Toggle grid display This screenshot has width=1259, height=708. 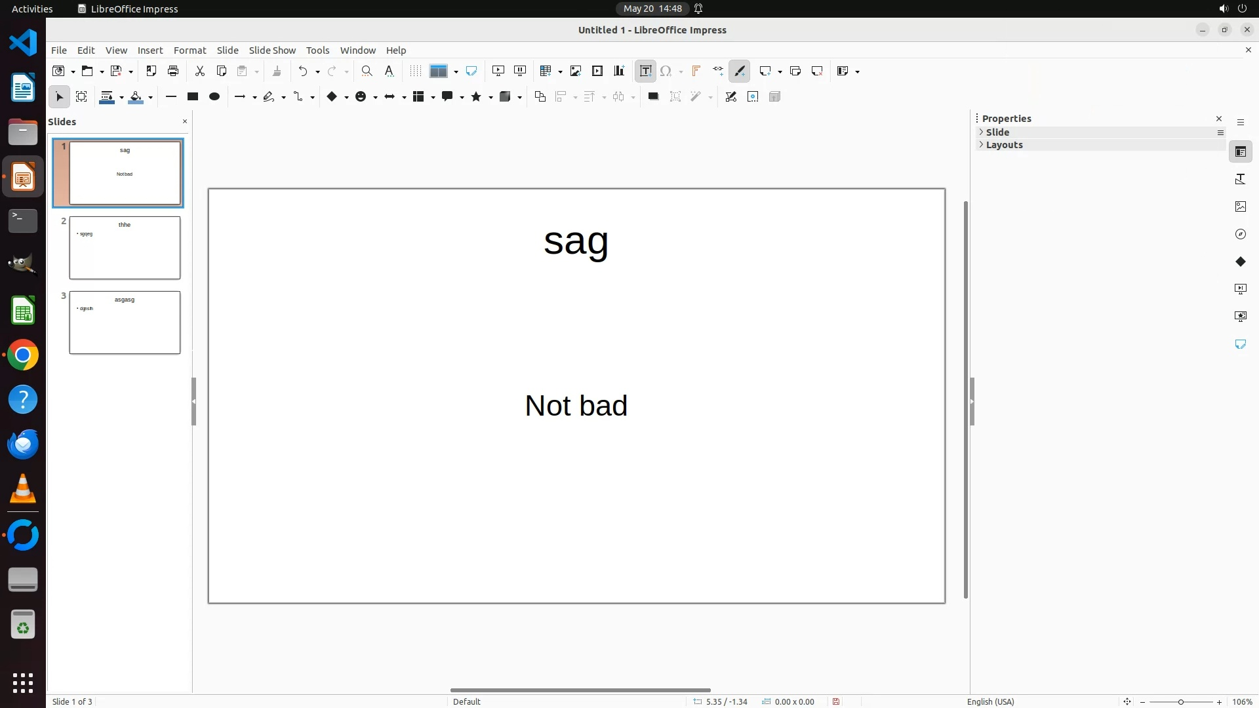point(416,71)
